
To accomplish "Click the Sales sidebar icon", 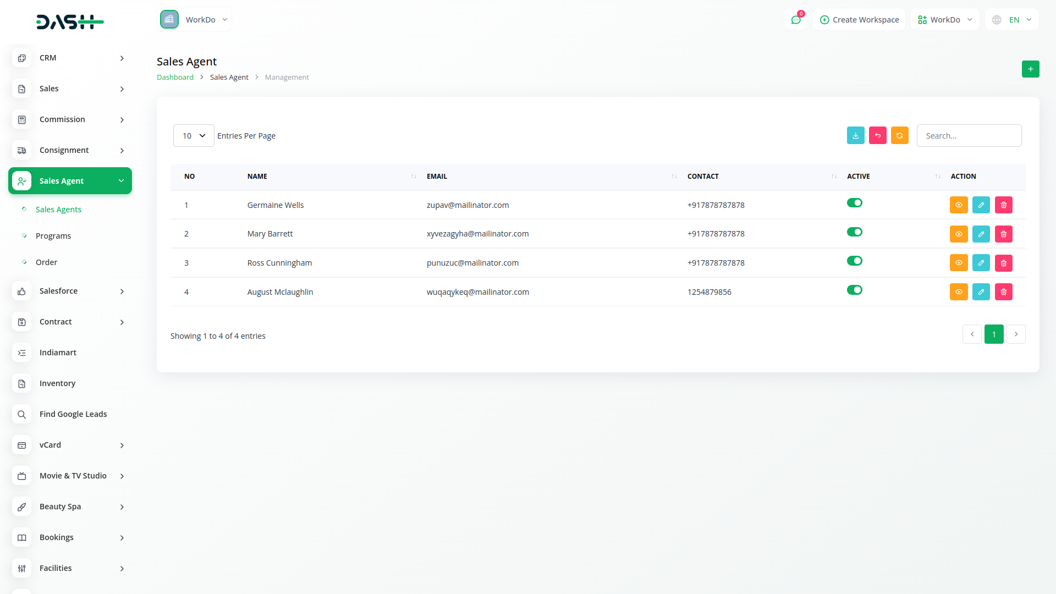I will [x=21, y=89].
